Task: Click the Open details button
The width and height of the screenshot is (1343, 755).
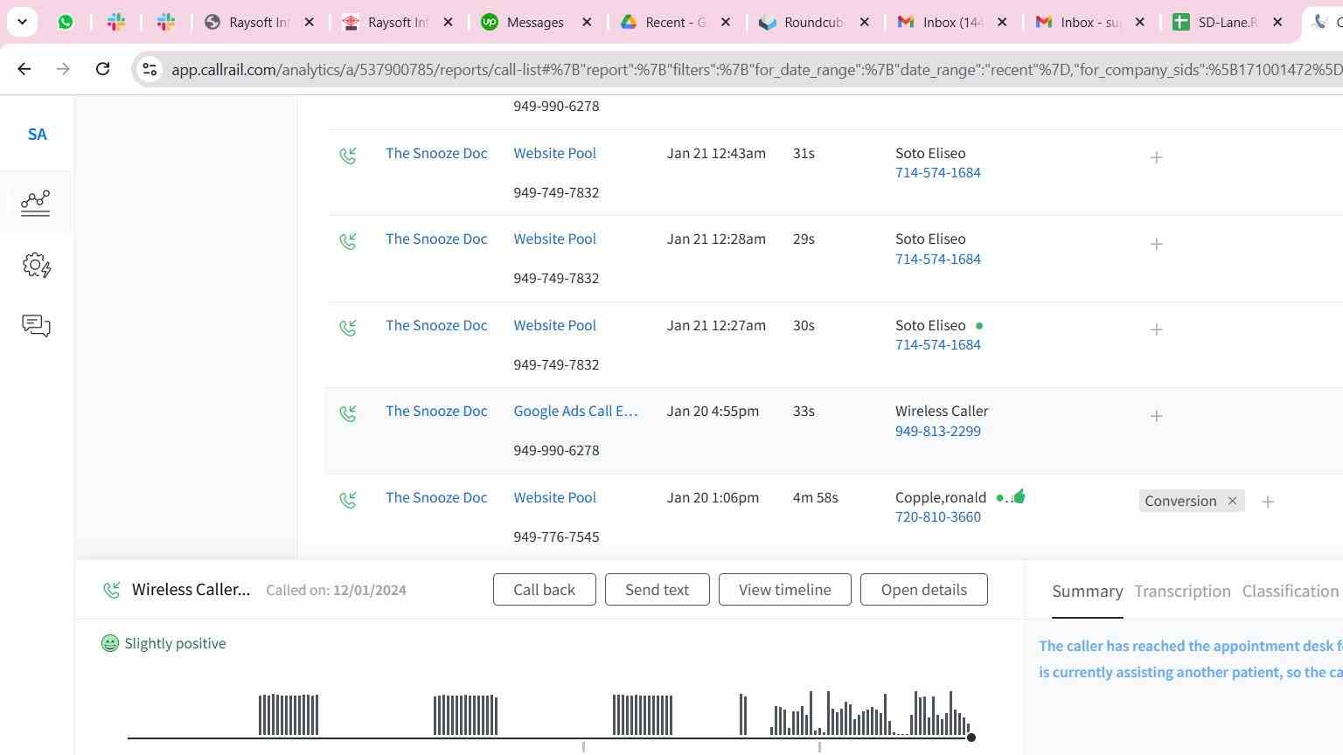Action: coord(923,590)
